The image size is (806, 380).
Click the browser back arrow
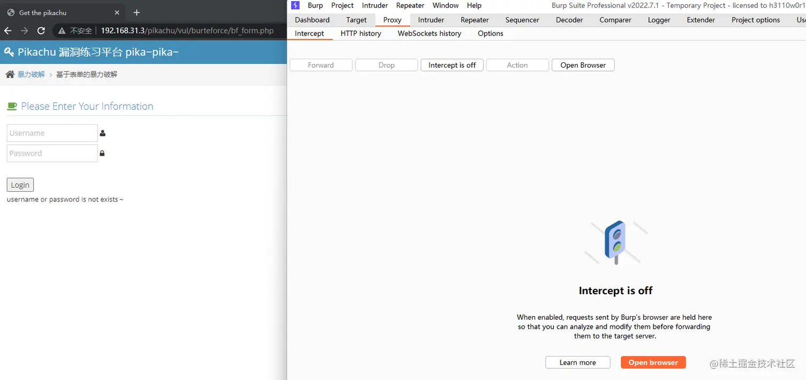pos(7,31)
